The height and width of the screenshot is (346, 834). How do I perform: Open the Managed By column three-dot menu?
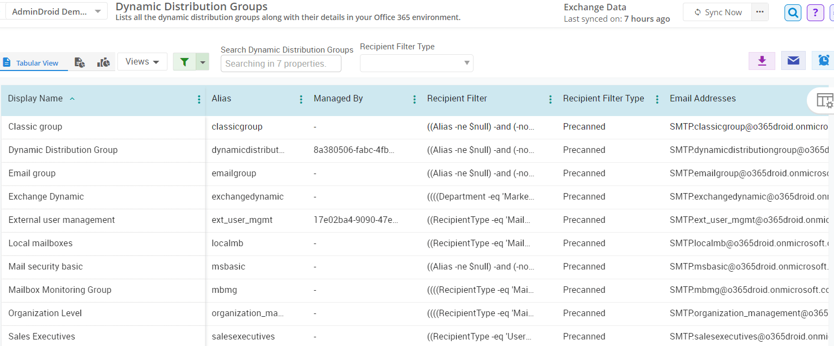[x=415, y=99]
